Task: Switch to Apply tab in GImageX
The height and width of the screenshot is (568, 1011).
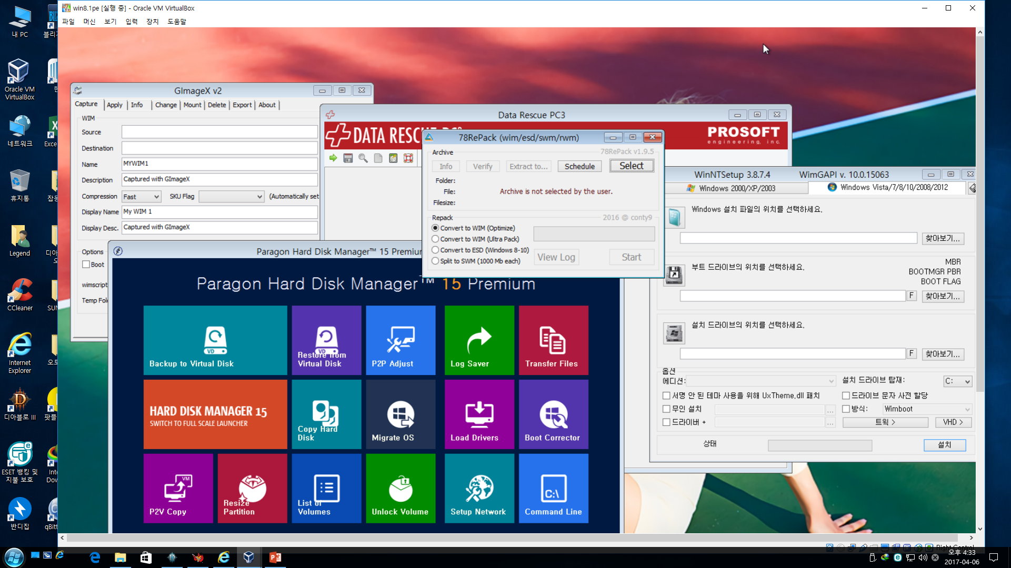Action: pos(114,105)
